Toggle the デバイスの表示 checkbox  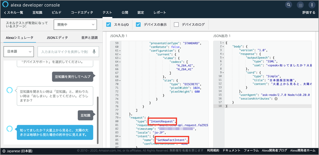click(x=138, y=25)
